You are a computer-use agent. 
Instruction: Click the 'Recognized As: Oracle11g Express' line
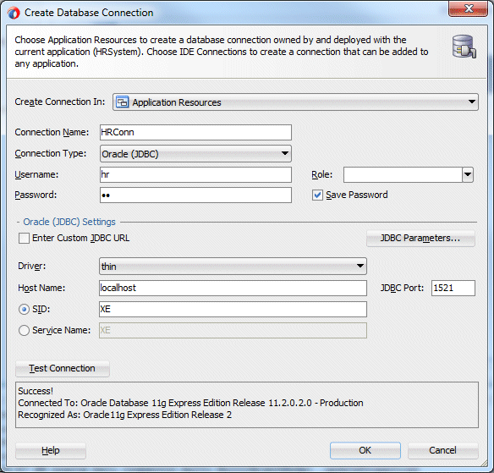click(124, 415)
